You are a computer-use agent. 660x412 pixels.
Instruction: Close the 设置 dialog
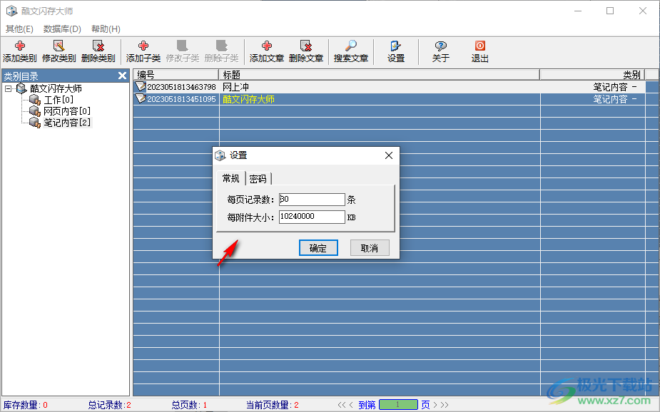tap(388, 155)
